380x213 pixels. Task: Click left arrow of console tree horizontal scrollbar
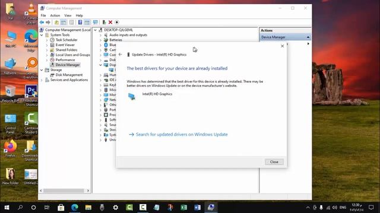pyautogui.click(x=41, y=191)
